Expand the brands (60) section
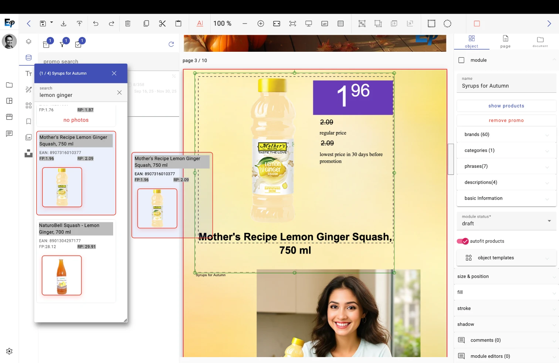 507,135
